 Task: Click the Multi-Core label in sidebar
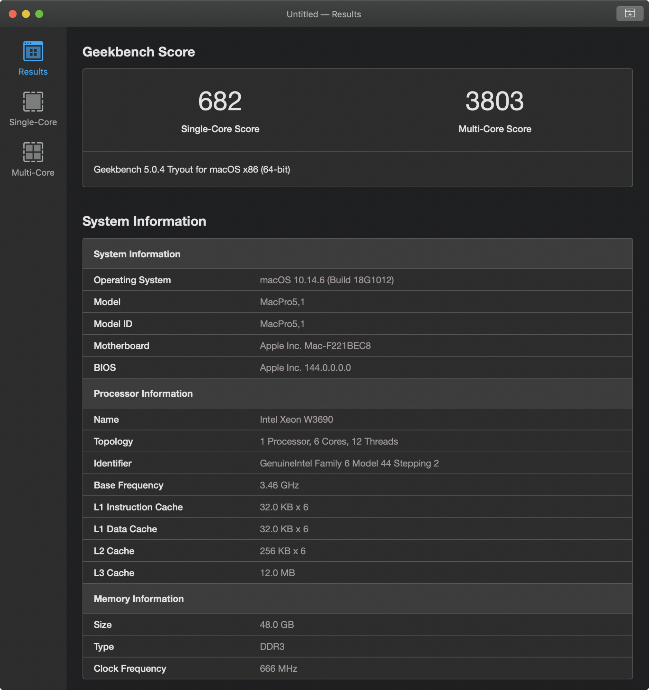click(x=33, y=172)
